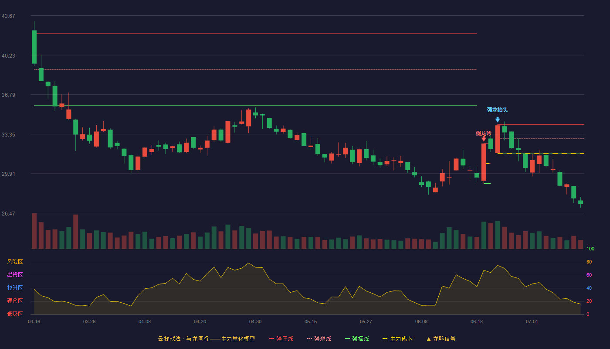Click the first volume bar on 03-16
This screenshot has width=610, height=349.
(34, 231)
